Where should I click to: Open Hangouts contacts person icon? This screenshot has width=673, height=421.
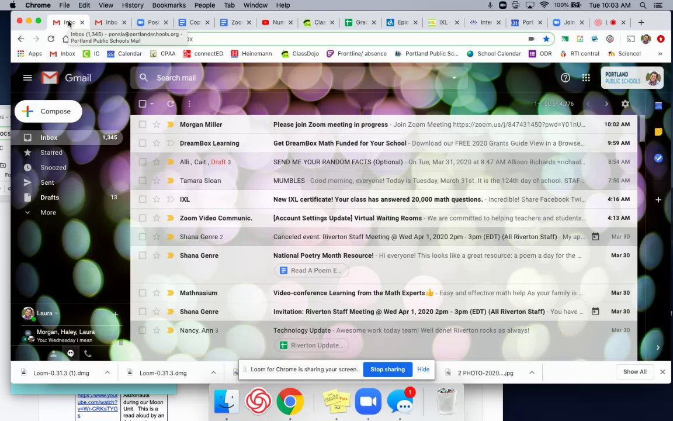53,354
